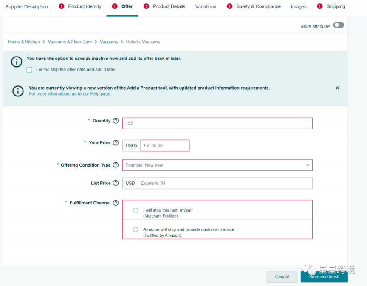Click the Product Details error alert icon
367x286 pixels.
tap(146, 6)
